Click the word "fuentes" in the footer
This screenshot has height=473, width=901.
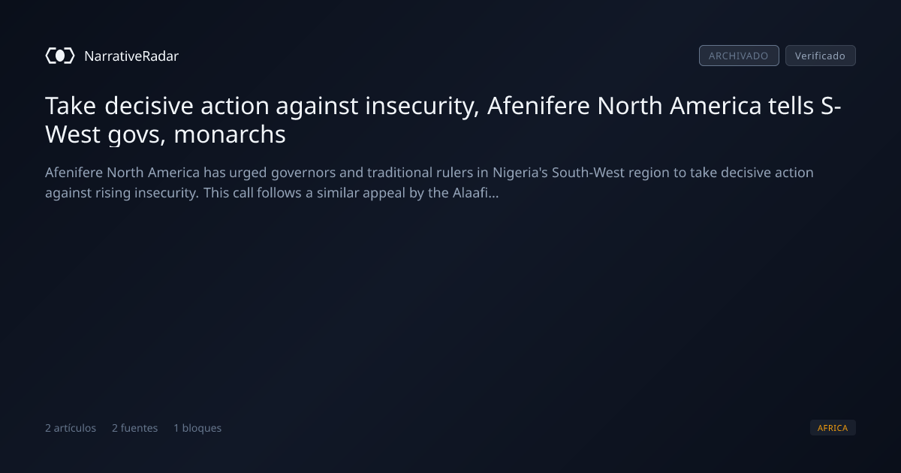pos(140,428)
